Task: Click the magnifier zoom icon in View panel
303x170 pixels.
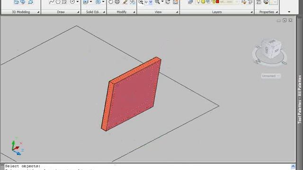Action: pyautogui.click(x=141, y=2)
